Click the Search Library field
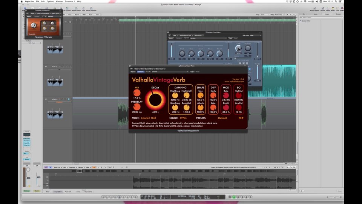Image resolution: width=362 pixels, height=204 pixels. [321, 18]
